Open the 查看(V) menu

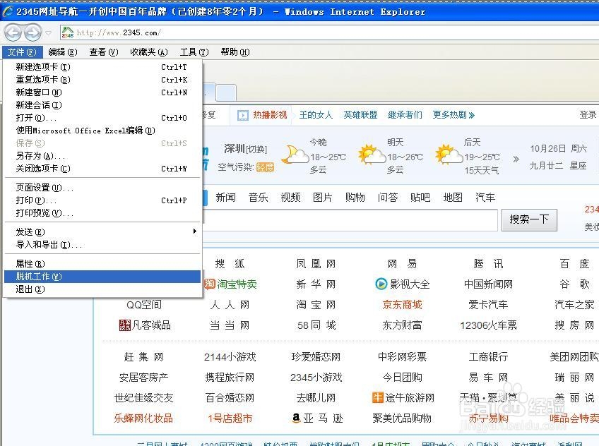104,52
